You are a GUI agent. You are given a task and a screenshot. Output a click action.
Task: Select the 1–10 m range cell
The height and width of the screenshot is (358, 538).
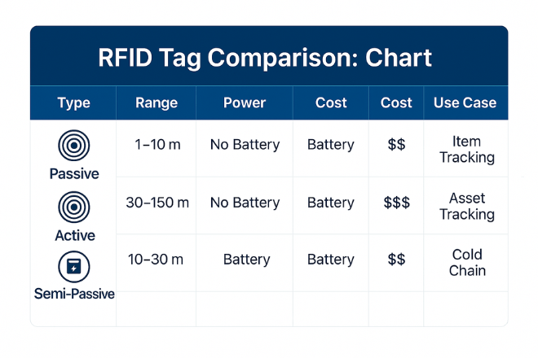pos(158,145)
